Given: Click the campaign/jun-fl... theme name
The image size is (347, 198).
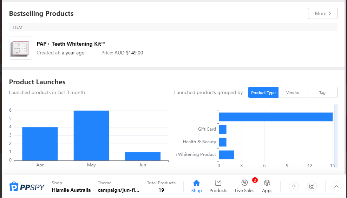Looking at the screenshot, I should 119,190.
